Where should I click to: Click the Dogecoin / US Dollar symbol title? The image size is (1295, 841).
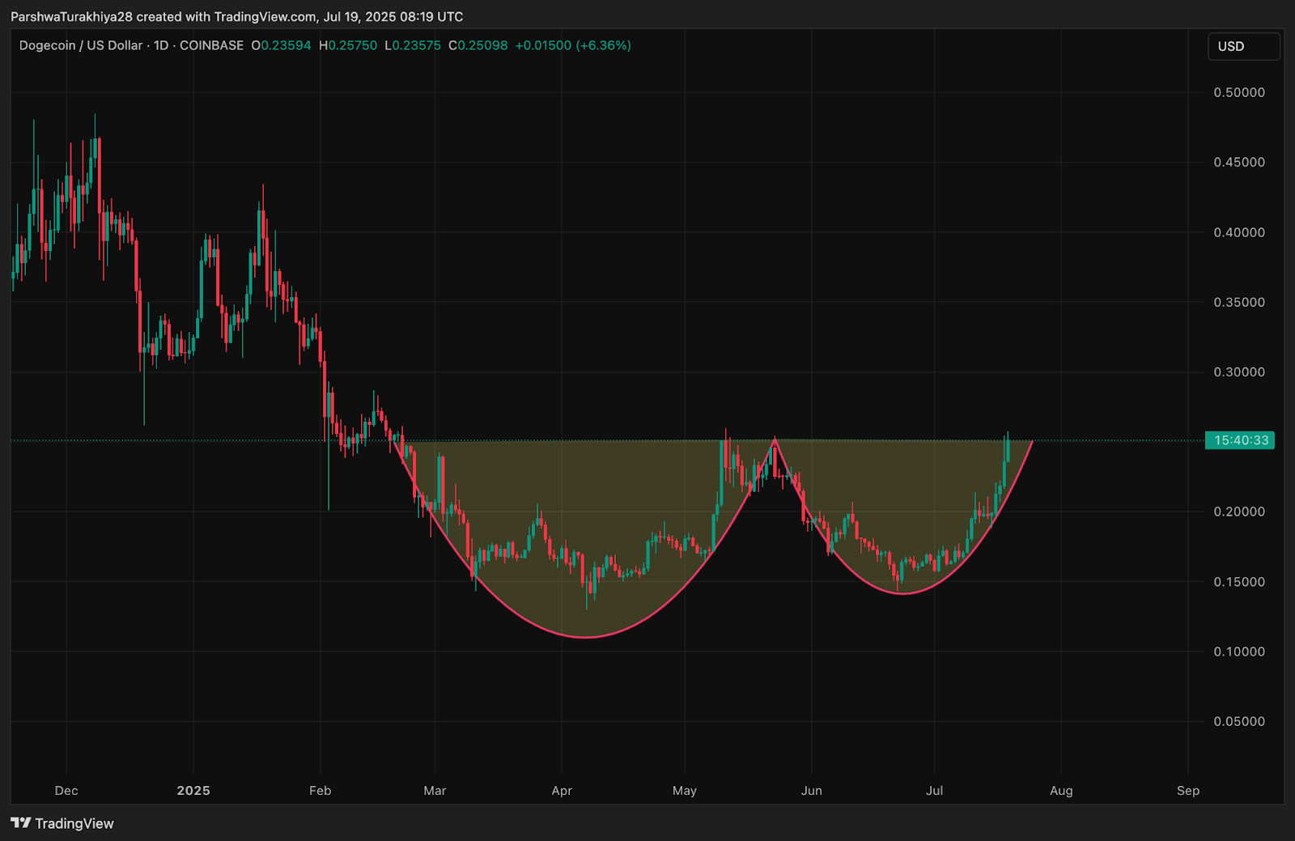[x=81, y=45]
